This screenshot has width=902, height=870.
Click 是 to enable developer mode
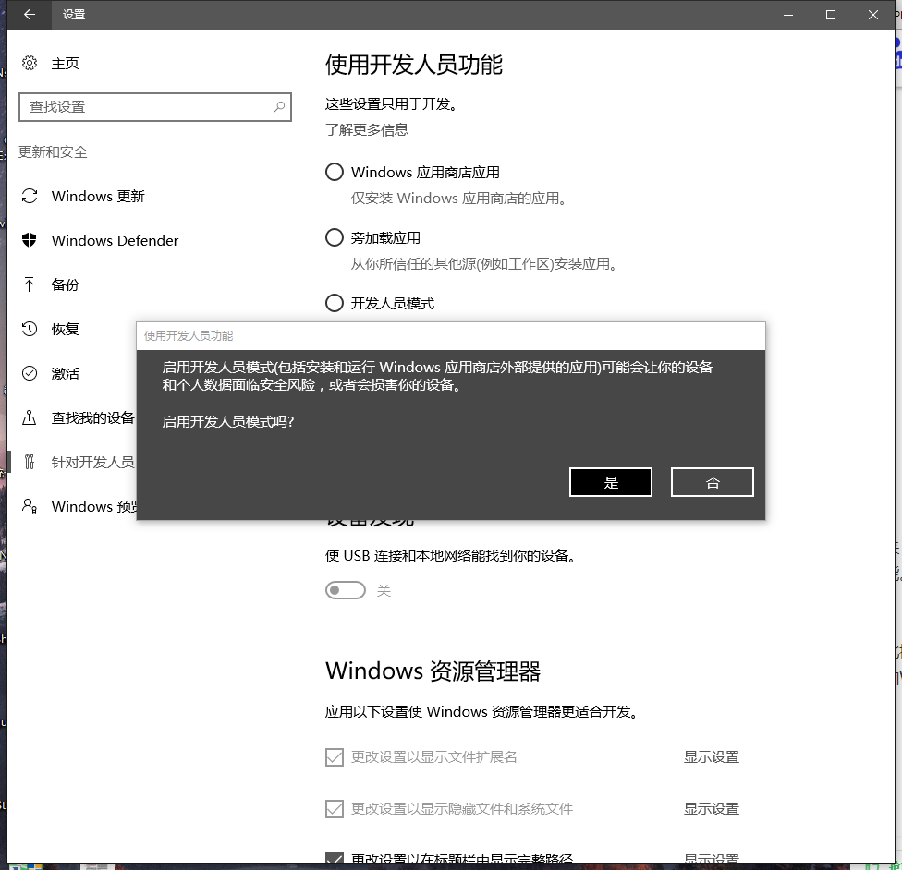click(611, 482)
